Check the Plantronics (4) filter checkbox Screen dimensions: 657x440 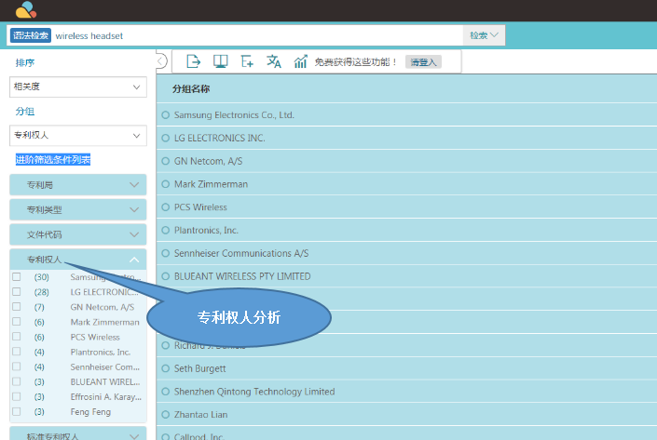click(x=17, y=352)
